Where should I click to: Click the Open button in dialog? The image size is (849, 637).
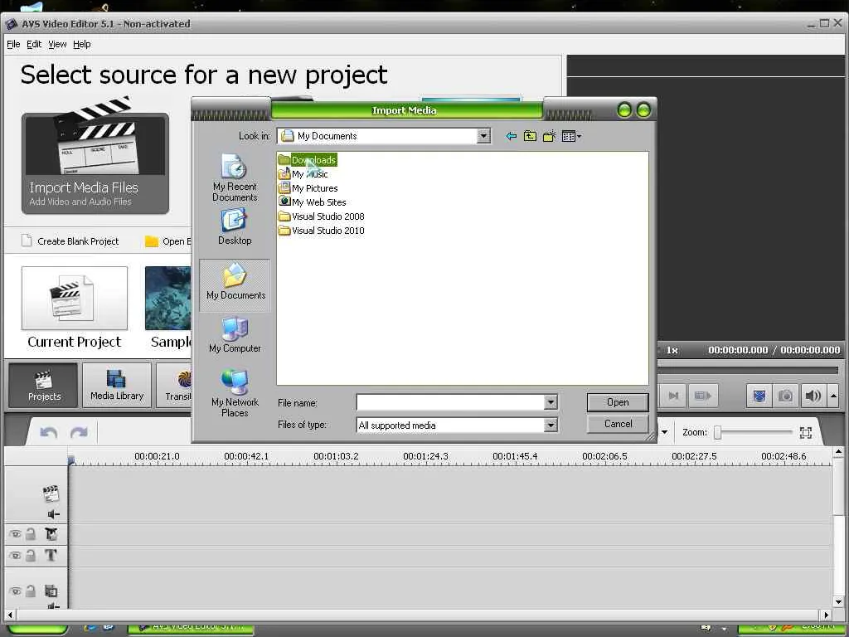pos(618,402)
